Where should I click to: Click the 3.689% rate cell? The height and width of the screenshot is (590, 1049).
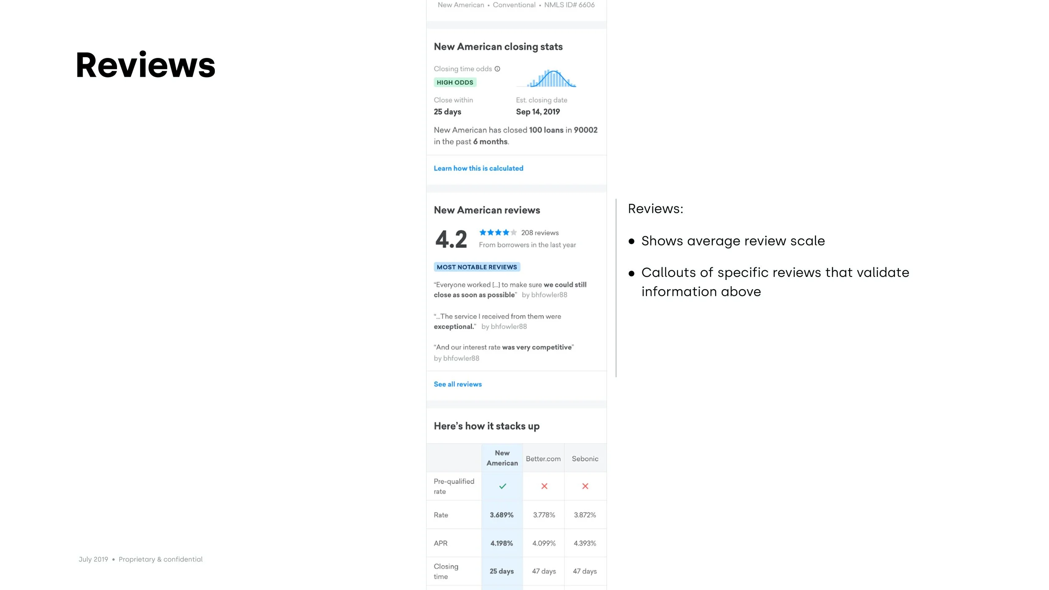tap(501, 515)
